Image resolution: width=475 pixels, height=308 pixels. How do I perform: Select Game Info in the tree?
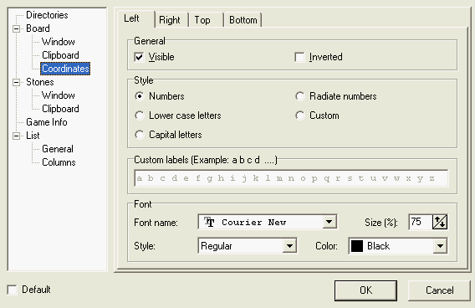coord(47,122)
